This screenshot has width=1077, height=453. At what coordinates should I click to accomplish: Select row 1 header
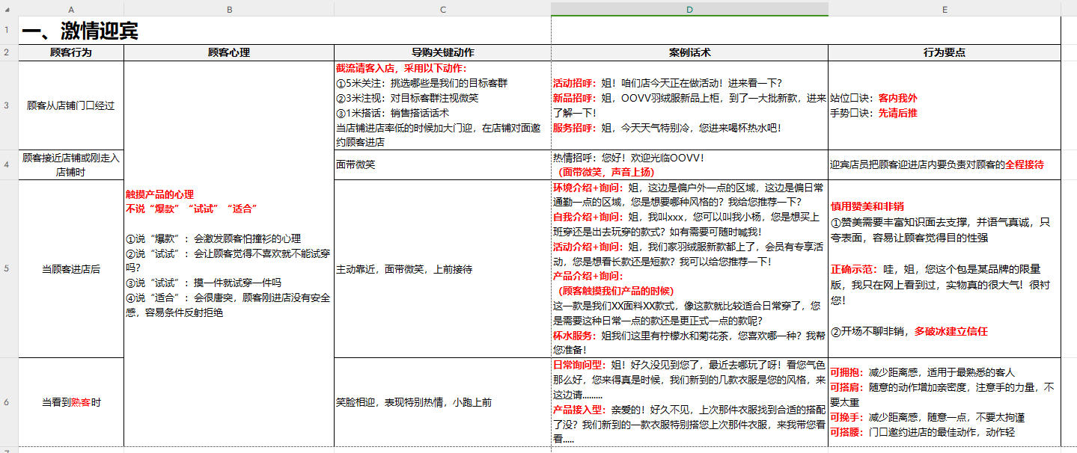tap(9, 31)
